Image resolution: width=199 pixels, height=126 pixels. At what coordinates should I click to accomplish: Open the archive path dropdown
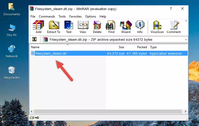click(x=186, y=40)
